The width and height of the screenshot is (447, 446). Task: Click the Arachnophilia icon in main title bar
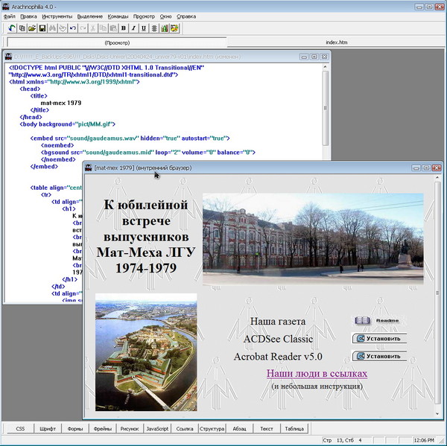[x=5, y=6]
